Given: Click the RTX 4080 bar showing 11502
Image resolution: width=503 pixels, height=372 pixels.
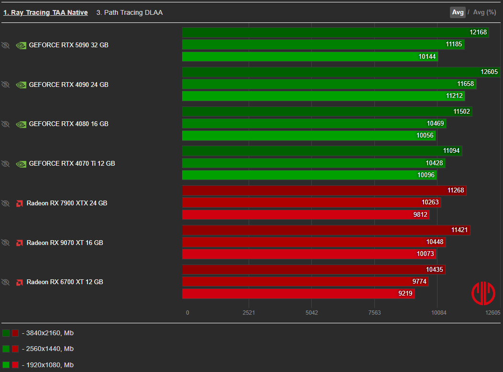Looking at the screenshot, I should click(327, 111).
